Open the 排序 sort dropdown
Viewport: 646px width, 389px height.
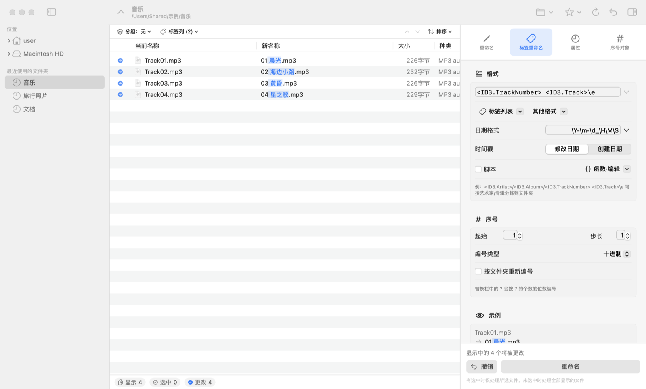tap(440, 31)
